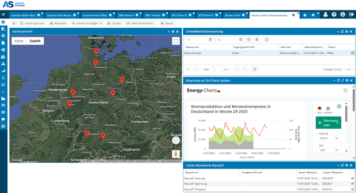Screen dimensions: 356x193
Task: Click Ansicht speichern button
Action: [32, 23]
